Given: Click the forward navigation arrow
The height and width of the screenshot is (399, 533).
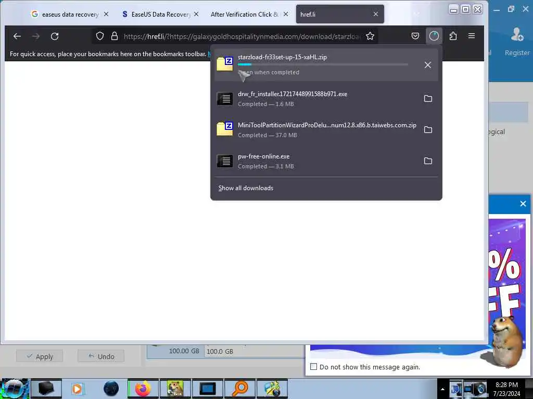Looking at the screenshot, I should point(36,36).
